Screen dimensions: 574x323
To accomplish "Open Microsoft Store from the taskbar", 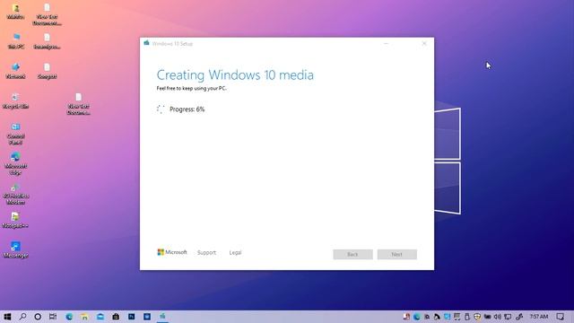I will tap(116, 317).
